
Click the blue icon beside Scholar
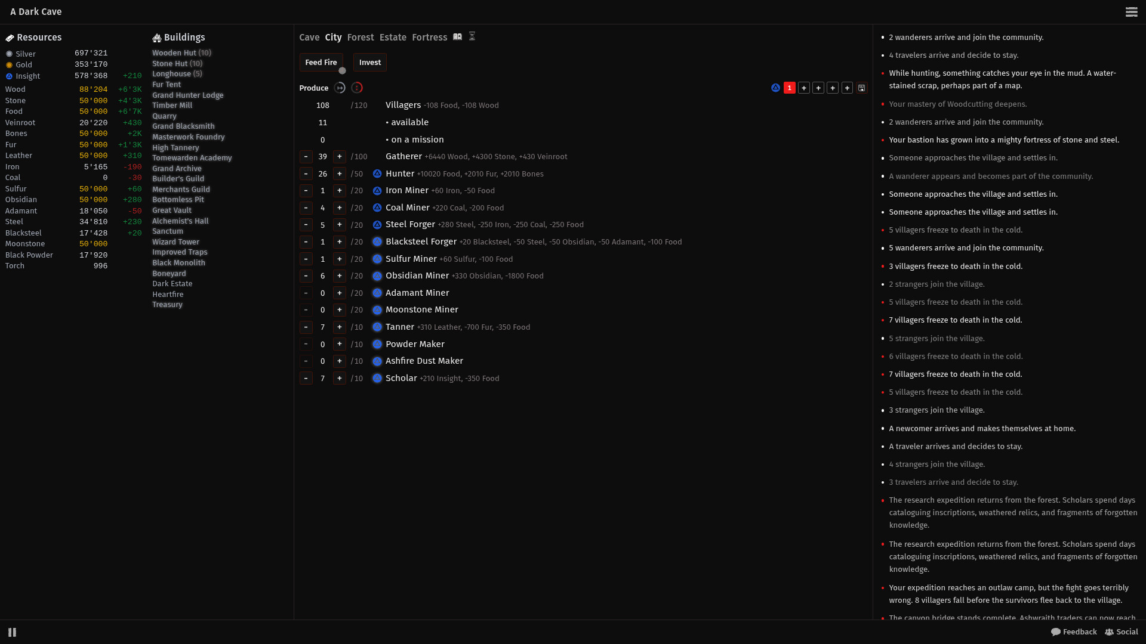377,378
